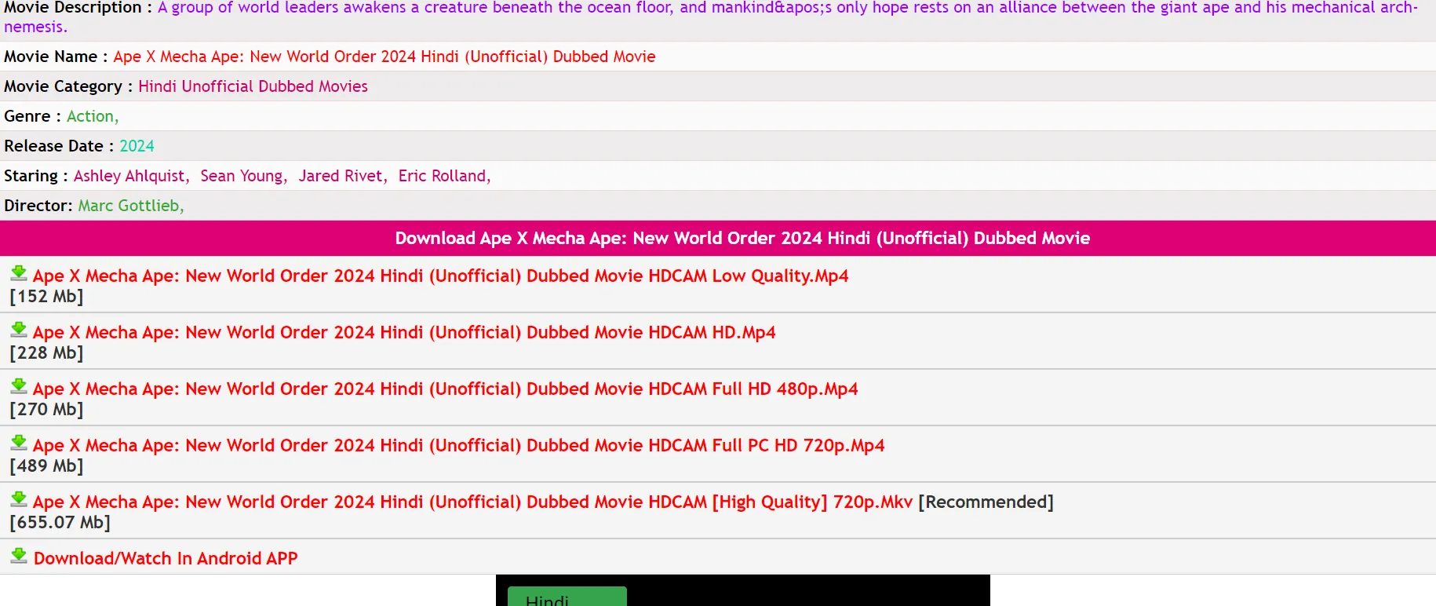View actor Ashley Ahlquist's movies
Viewport: 1436px width, 606px height.
pos(129,176)
